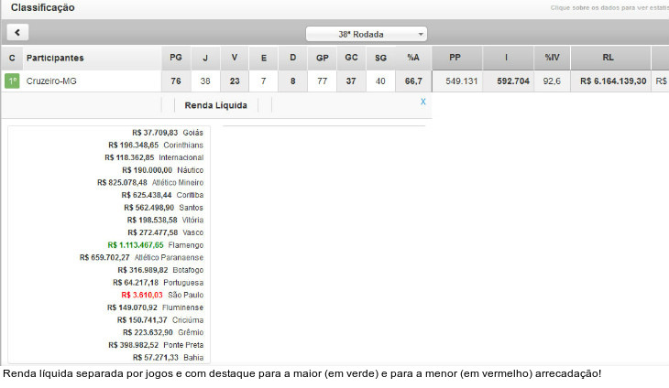The image size is (669, 388).
Task: Click the %IV column header
Action: pos(552,58)
